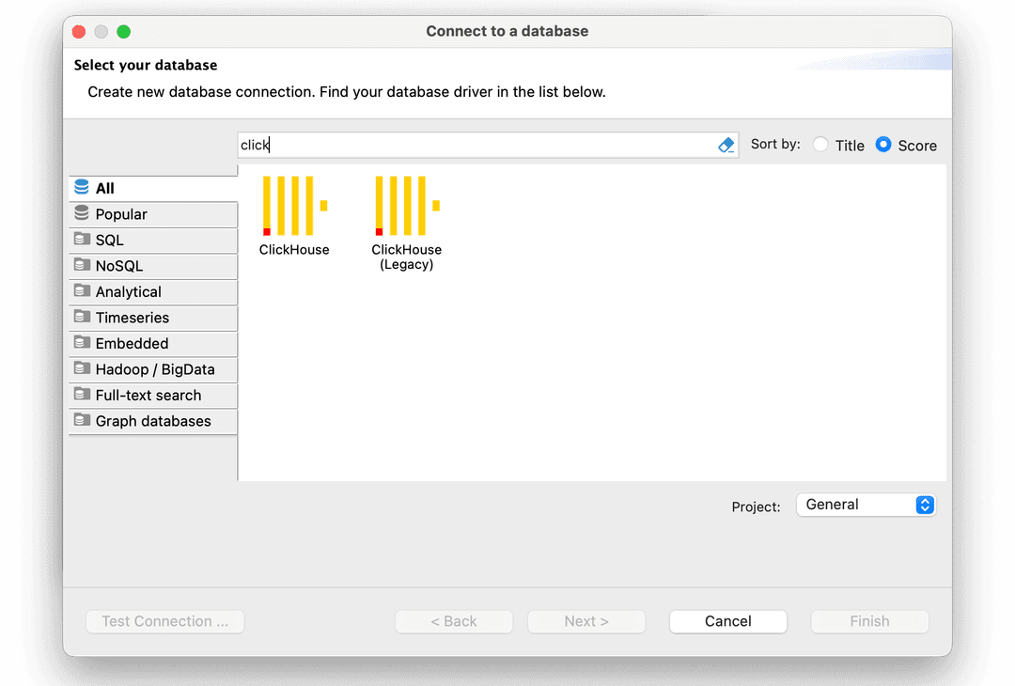
Task: Open the Embedded category
Action: coord(153,344)
